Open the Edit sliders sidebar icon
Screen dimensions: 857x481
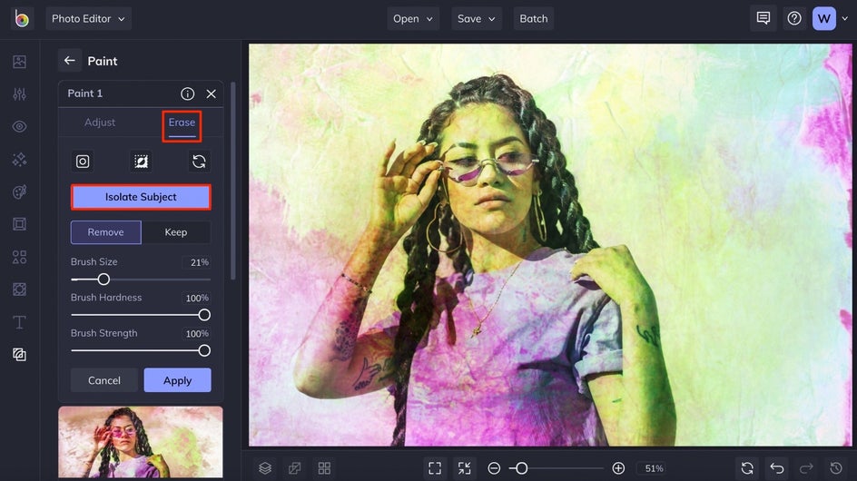19,94
